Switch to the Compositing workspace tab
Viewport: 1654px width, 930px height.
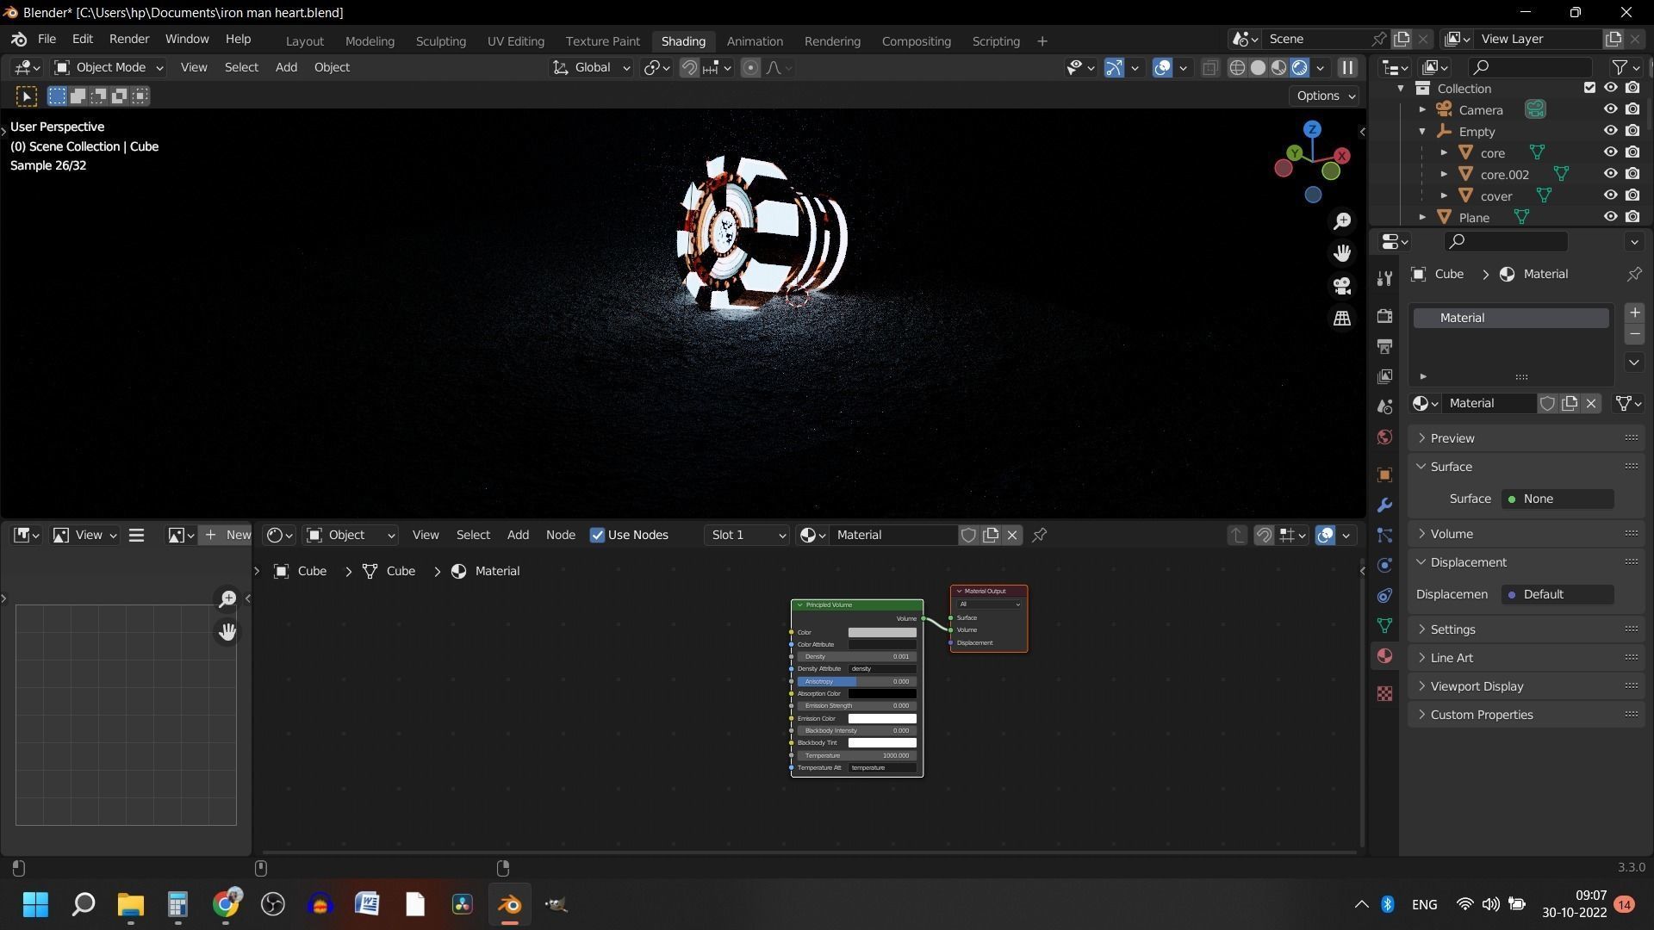click(916, 41)
